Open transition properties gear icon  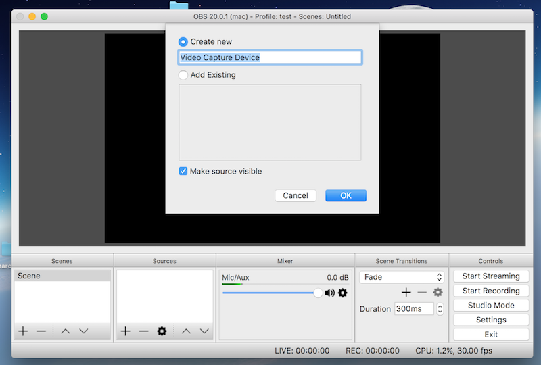click(438, 293)
